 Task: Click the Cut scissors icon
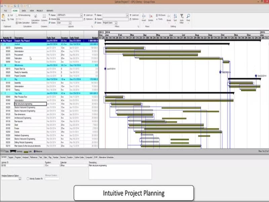point(8,15)
